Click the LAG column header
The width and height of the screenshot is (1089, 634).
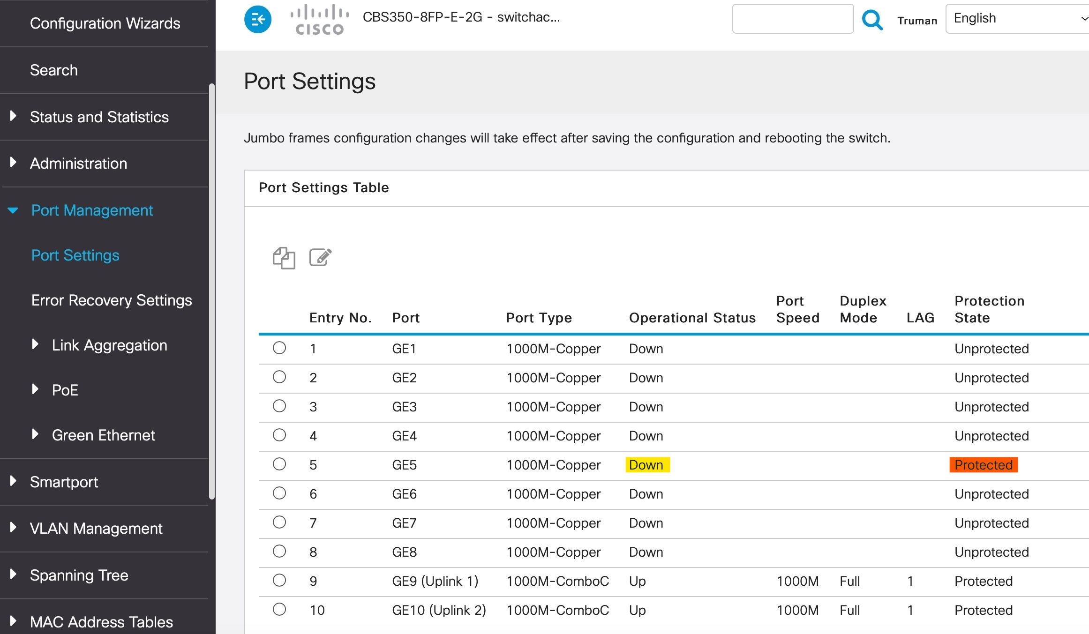(920, 318)
